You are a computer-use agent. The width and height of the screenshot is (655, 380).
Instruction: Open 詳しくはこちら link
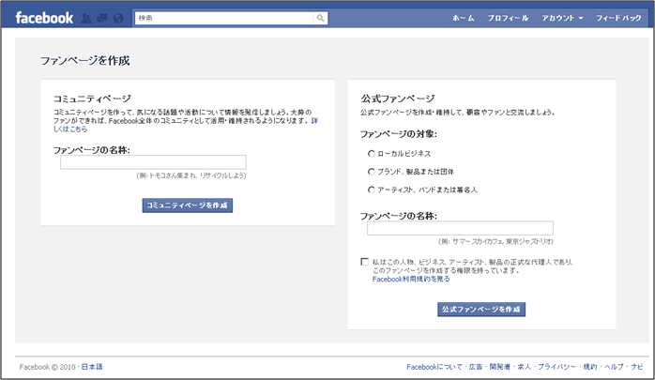pos(70,129)
